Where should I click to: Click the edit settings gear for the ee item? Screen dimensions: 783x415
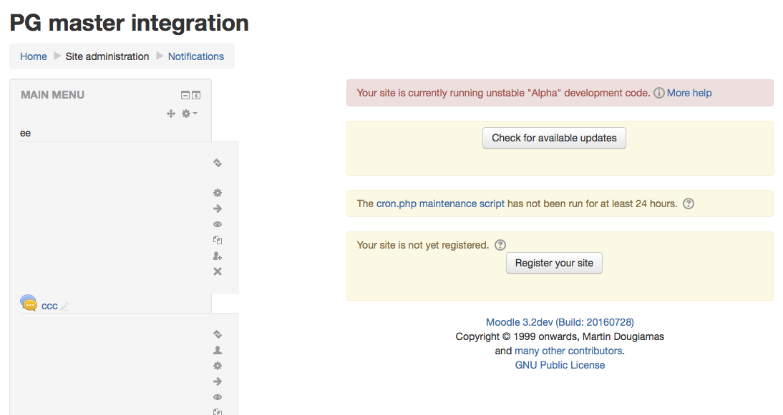click(218, 193)
